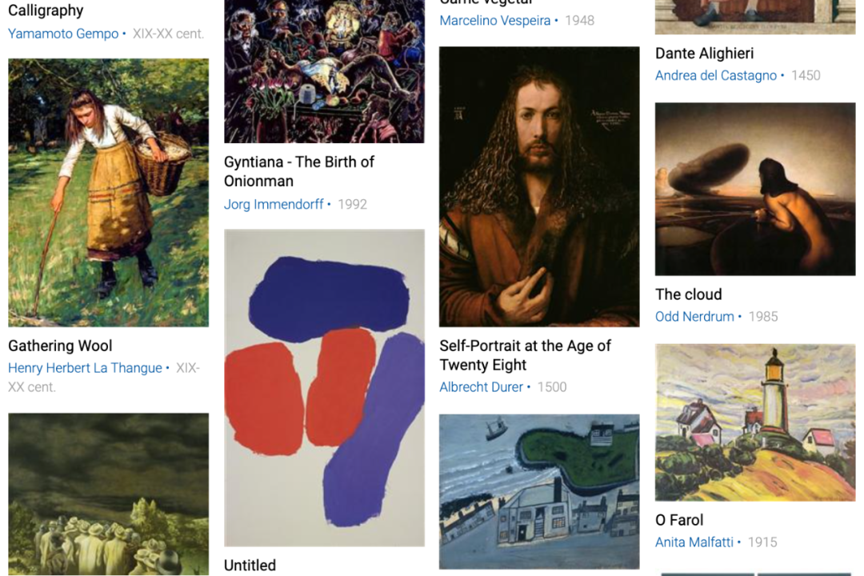Click the Dante Alighieri artwork title

704,54
